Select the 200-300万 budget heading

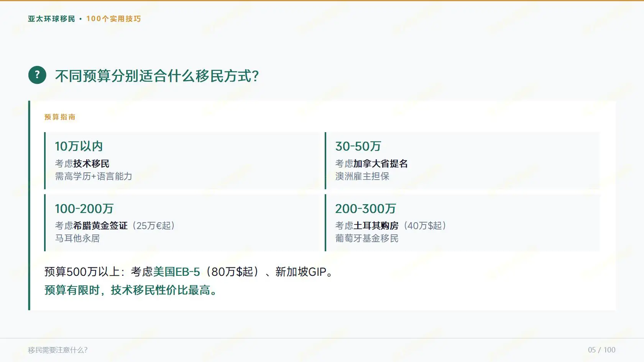tap(365, 209)
